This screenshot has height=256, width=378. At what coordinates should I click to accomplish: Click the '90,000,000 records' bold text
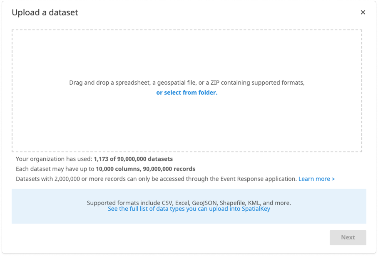pos(168,169)
